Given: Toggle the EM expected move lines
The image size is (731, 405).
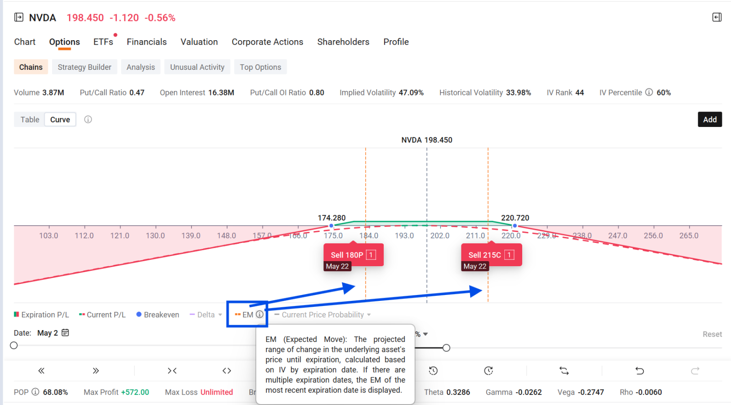Looking at the screenshot, I should click(244, 315).
